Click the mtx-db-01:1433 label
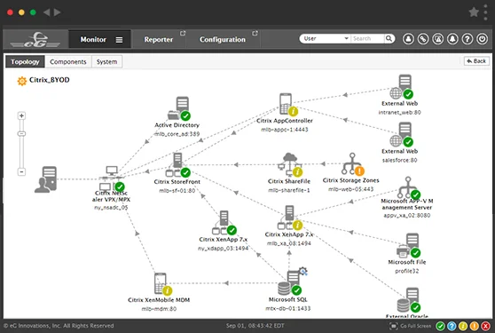Screen dimensions: 495x333 (288, 308)
